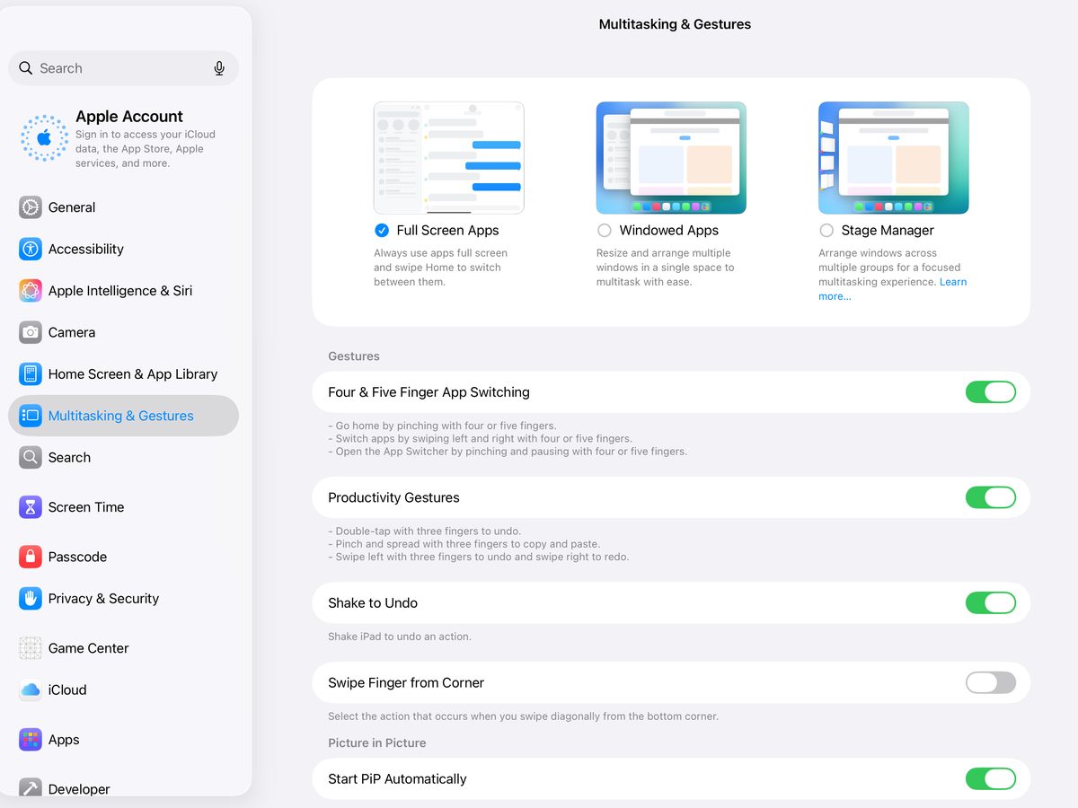Click the Privacy & Security hand icon
1078x808 pixels.
pos(31,599)
